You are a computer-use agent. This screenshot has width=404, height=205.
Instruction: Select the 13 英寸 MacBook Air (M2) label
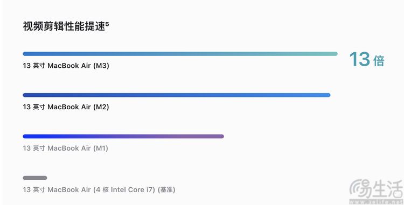66,107
